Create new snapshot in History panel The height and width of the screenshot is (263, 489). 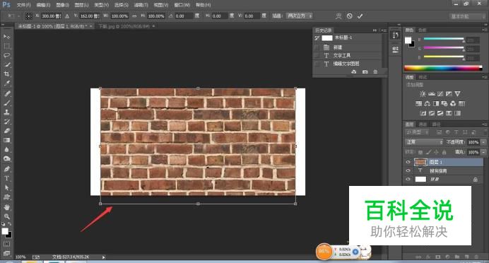click(365, 71)
